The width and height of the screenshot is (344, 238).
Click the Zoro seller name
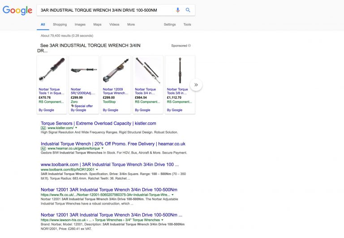click(x=74, y=102)
